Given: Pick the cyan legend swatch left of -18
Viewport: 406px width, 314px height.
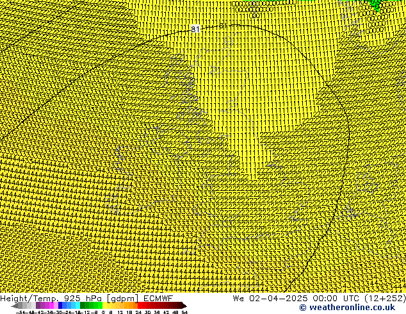Looking at the screenshot, I should tap(77, 306).
